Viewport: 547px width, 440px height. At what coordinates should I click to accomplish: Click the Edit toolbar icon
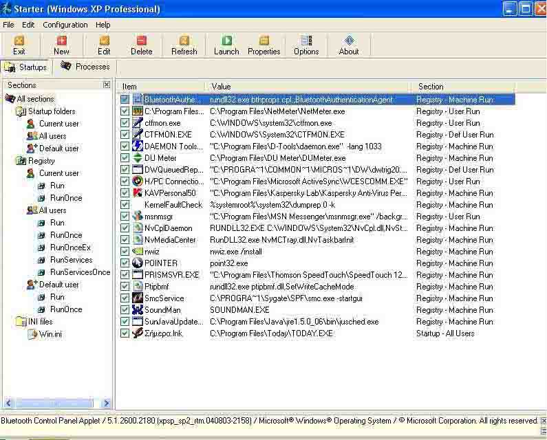104,41
